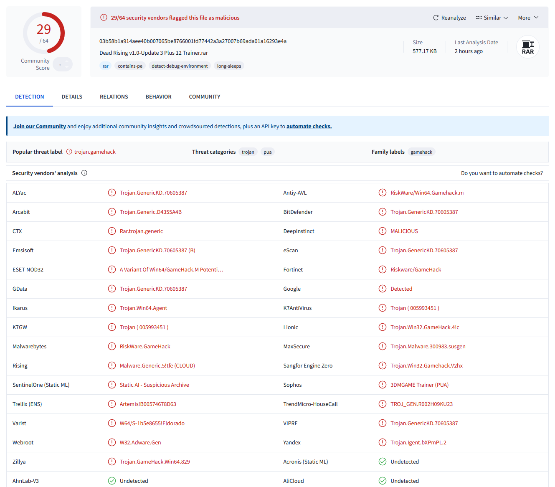The image size is (555, 487).
Task: Click the Static AI - Suspicious Archive result
Action: tap(155, 385)
